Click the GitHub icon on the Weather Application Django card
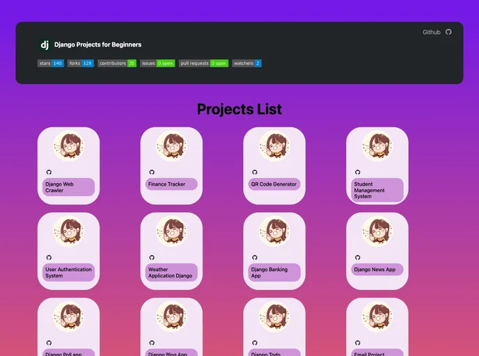479x356 pixels. (152, 257)
